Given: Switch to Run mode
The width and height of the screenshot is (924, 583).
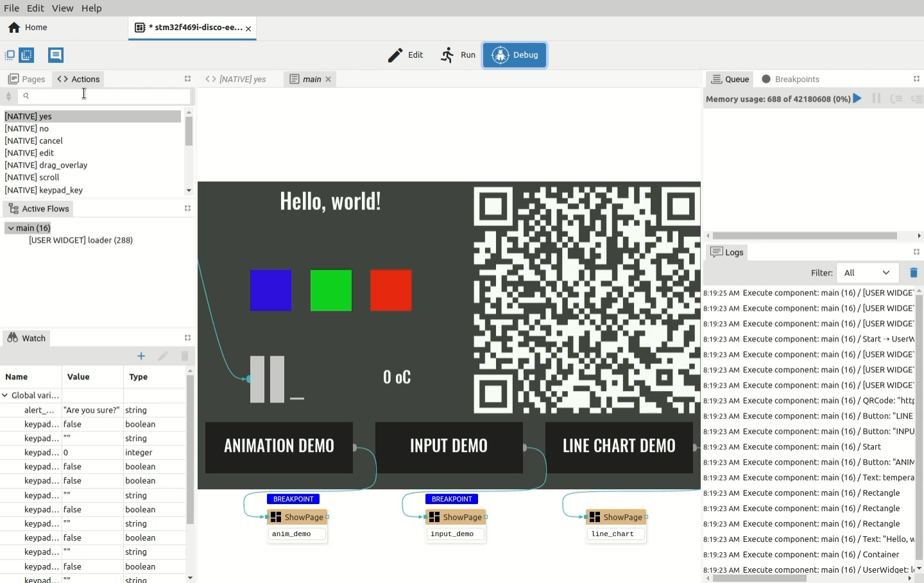Looking at the screenshot, I should pyautogui.click(x=458, y=55).
